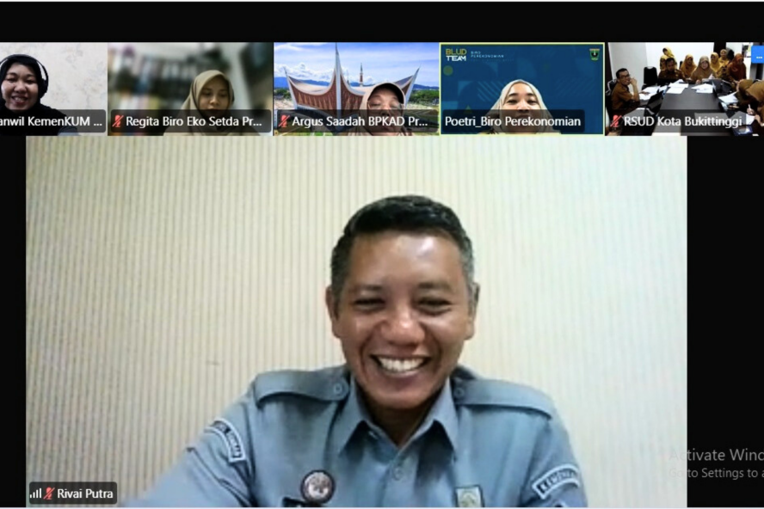The width and height of the screenshot is (764, 509).
Task: Select the Regita Biro Eko Setda video tile
Action: [x=189, y=82]
